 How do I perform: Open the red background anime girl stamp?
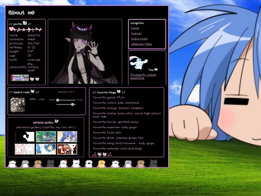tap(67, 149)
